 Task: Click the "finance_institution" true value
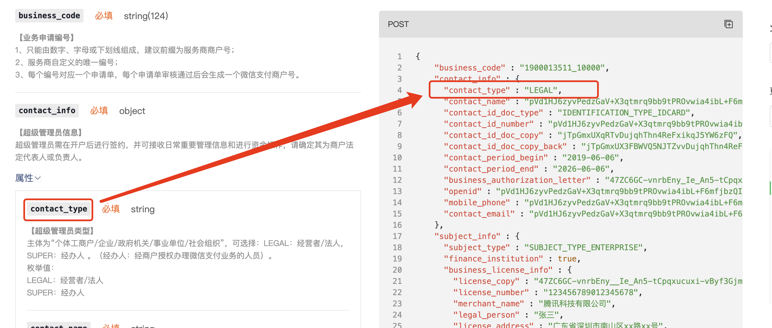coord(567,259)
